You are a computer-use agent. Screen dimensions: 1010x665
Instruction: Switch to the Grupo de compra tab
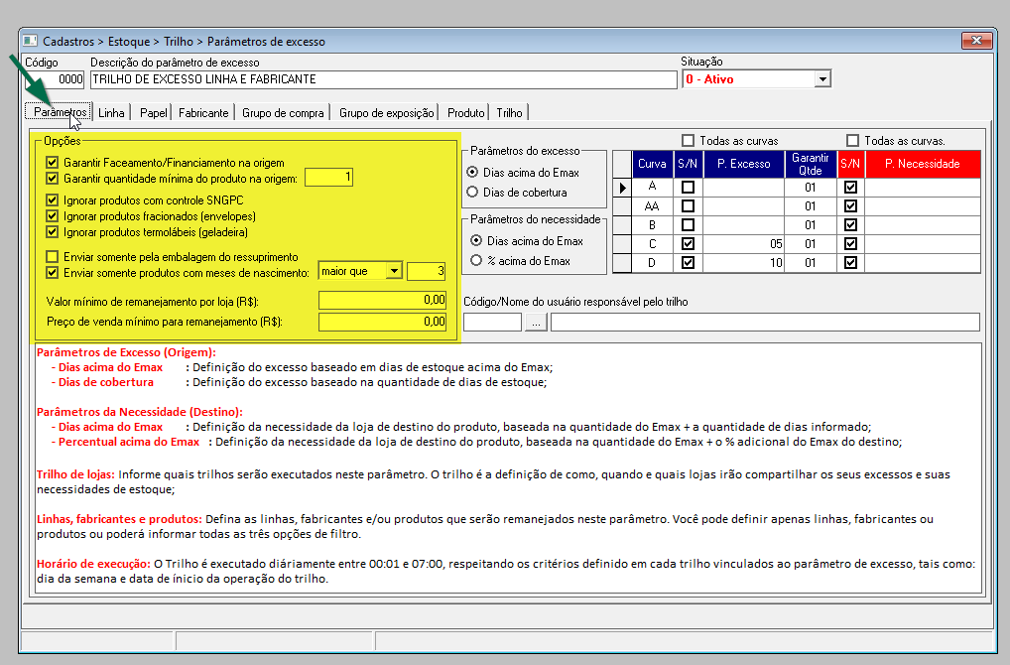(283, 113)
